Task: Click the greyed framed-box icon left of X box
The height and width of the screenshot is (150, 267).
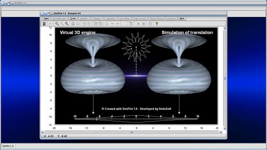Action: (84, 24)
